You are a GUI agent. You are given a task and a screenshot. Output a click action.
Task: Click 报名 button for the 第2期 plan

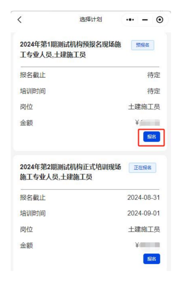152,259
